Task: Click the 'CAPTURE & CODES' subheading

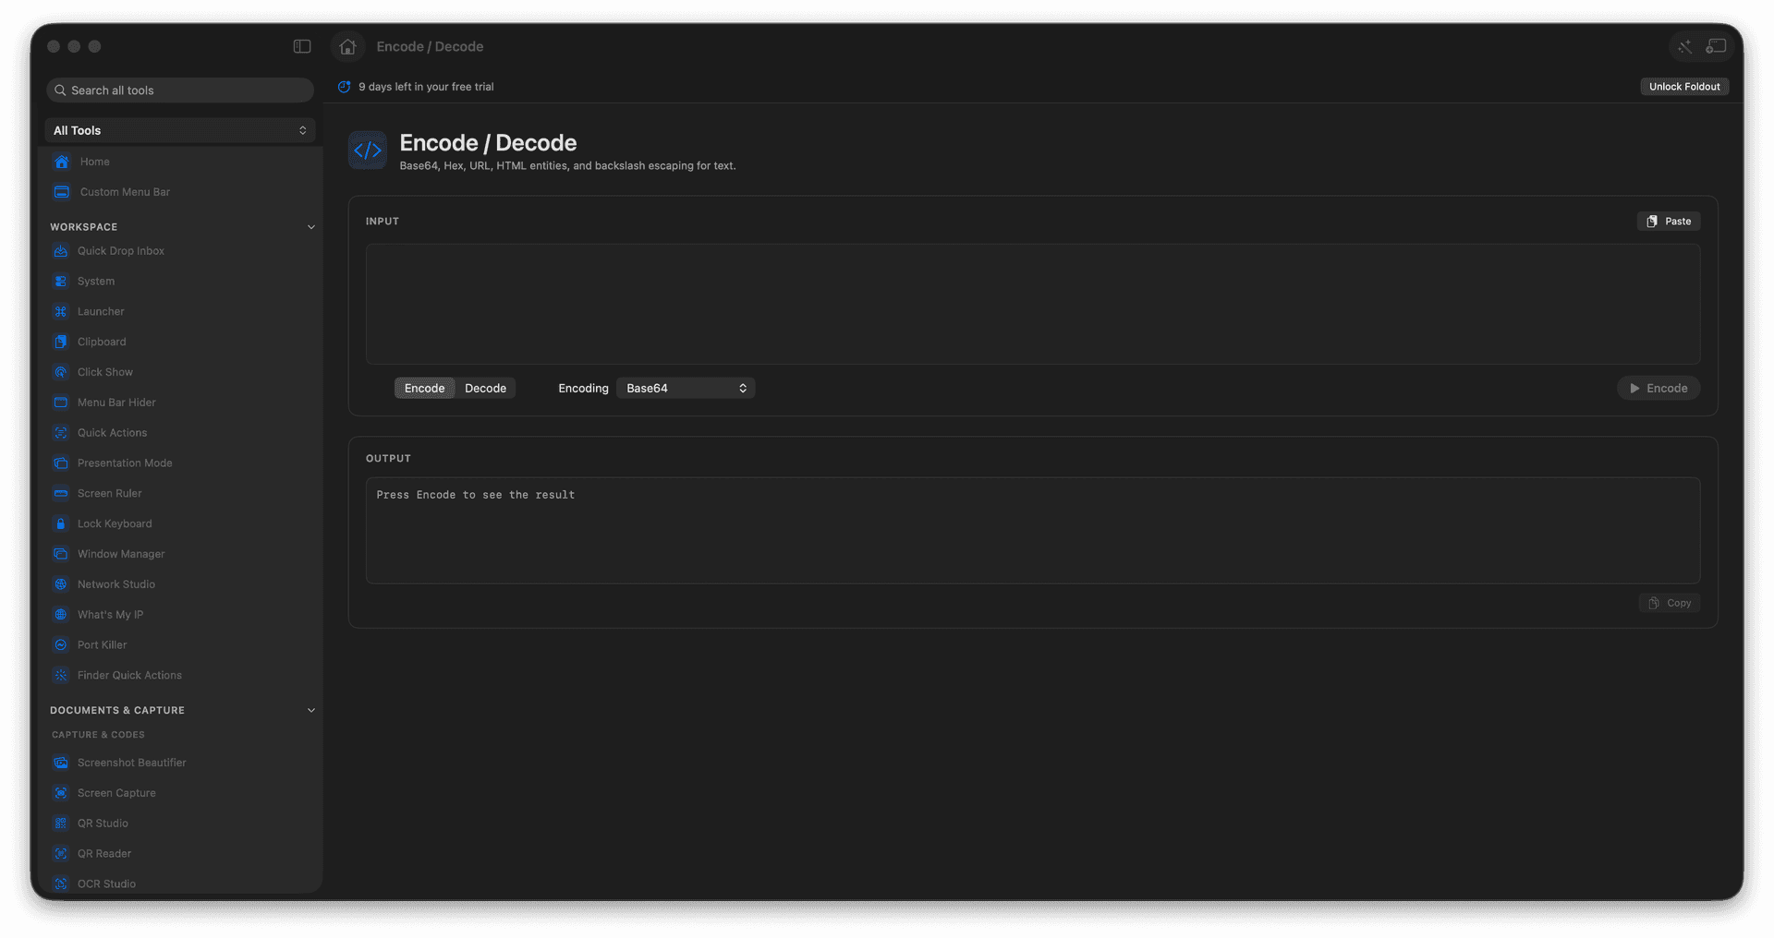Action: pos(98,735)
